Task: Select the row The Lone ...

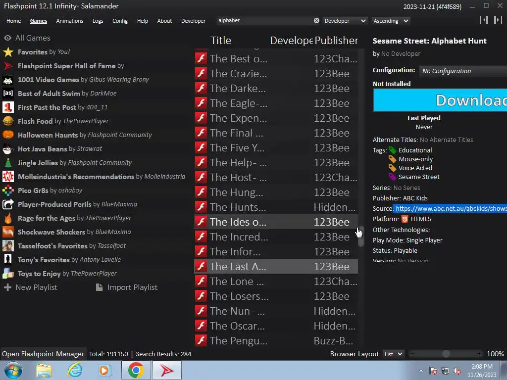Action: 276,282
